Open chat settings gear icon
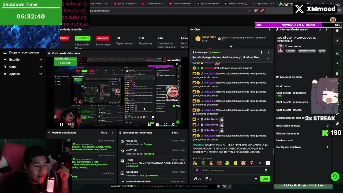 (256, 179)
